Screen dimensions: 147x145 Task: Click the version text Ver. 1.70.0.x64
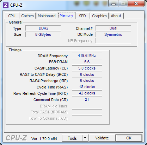tap(44, 139)
